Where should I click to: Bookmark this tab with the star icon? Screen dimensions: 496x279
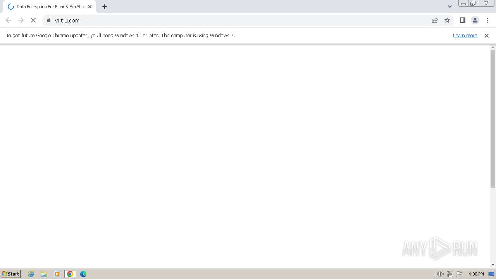pos(447,20)
